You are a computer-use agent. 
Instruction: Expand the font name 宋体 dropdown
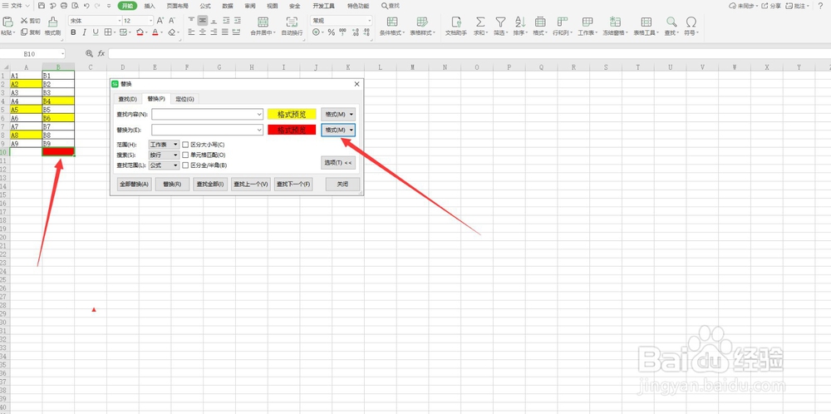pos(119,21)
